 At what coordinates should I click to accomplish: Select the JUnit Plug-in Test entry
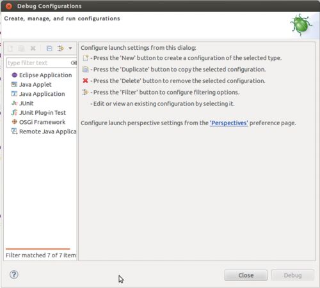coord(38,112)
